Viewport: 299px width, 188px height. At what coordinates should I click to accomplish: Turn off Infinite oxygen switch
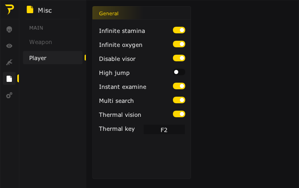179,44
